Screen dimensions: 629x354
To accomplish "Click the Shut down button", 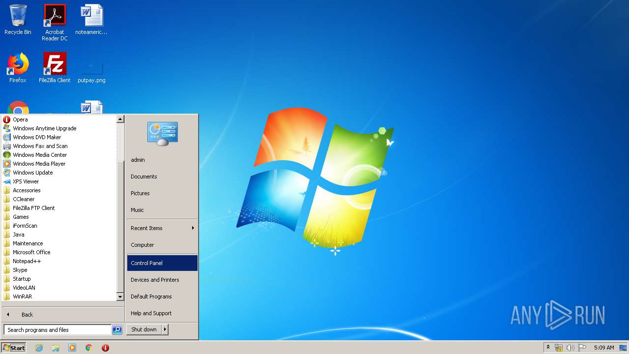I will 144,329.
